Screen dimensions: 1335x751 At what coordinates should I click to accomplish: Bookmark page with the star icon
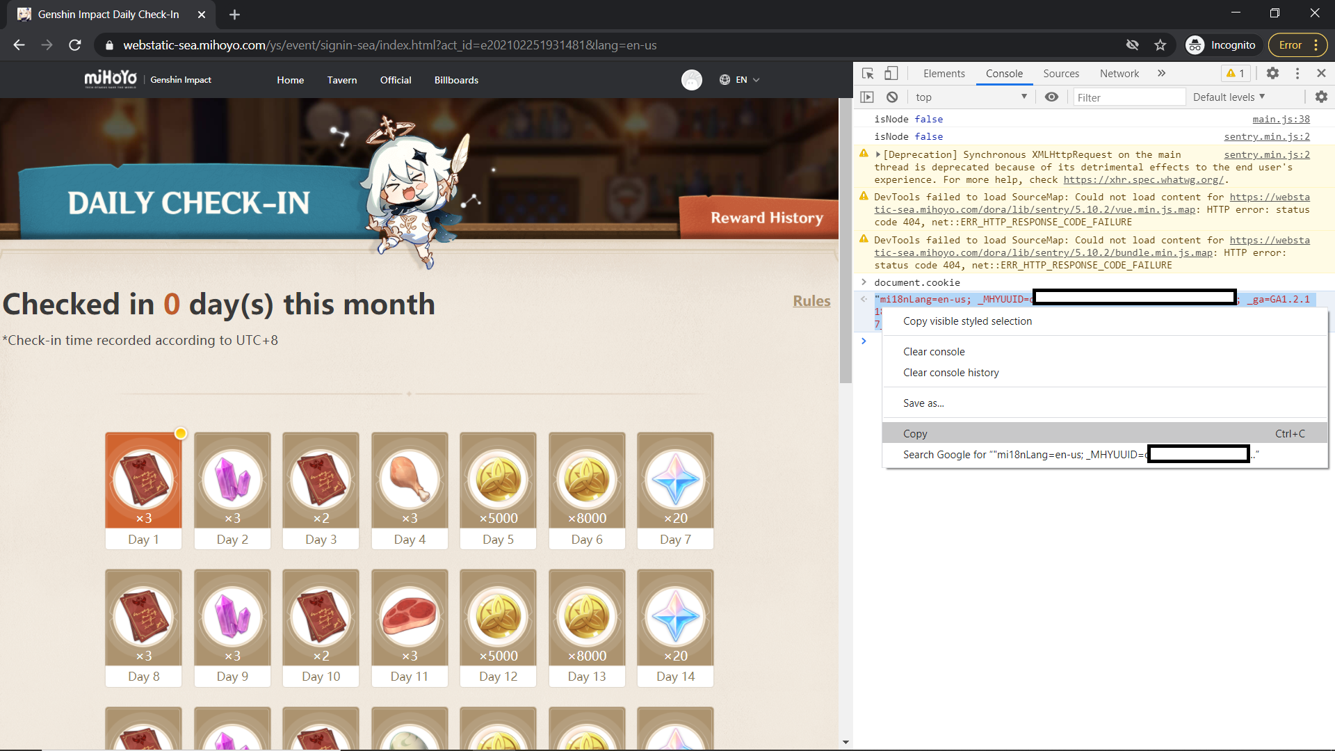coord(1160,45)
